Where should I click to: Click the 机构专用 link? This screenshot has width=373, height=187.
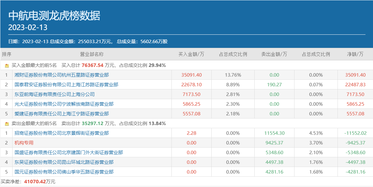[24, 143]
